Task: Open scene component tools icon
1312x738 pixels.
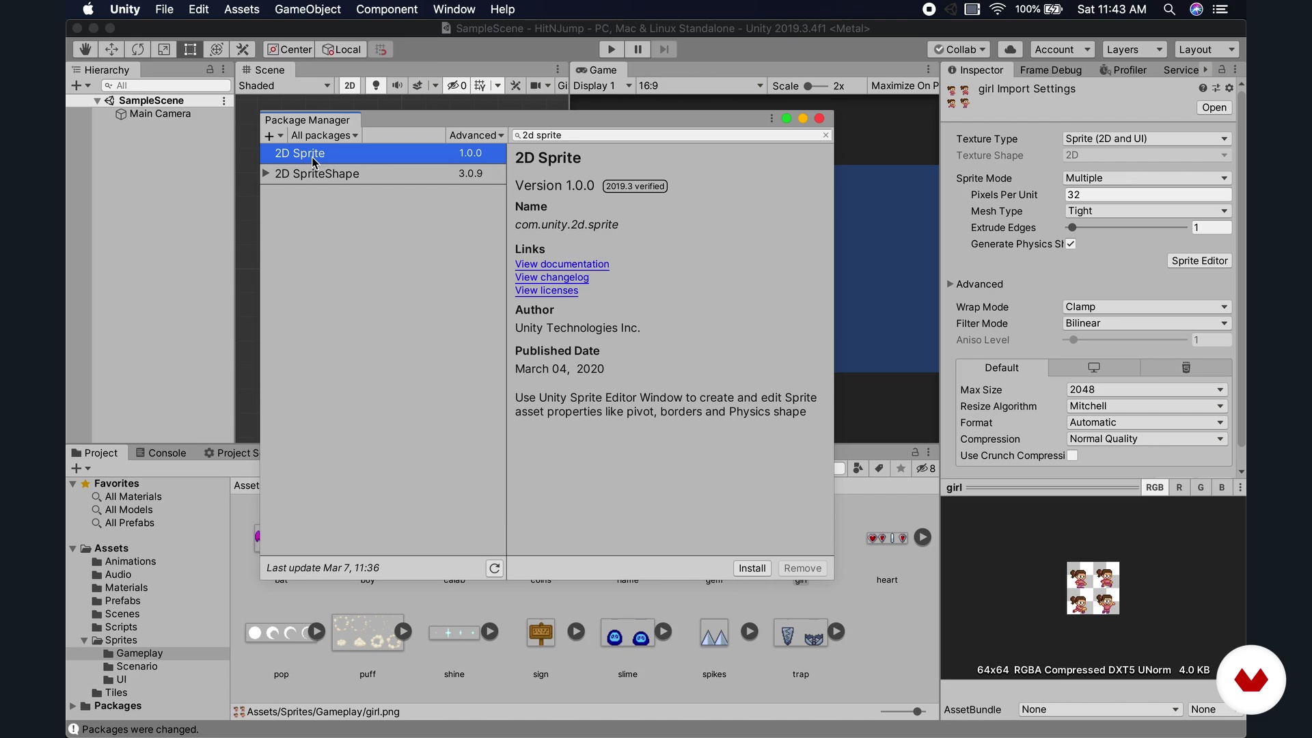Action: 515,85
